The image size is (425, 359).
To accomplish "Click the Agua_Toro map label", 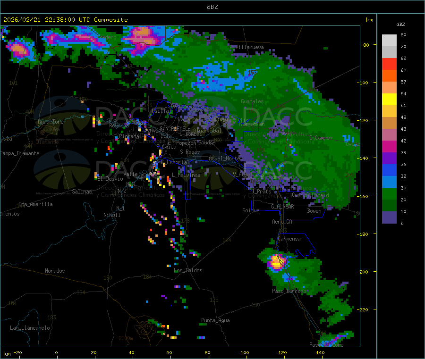I will coord(51,122).
